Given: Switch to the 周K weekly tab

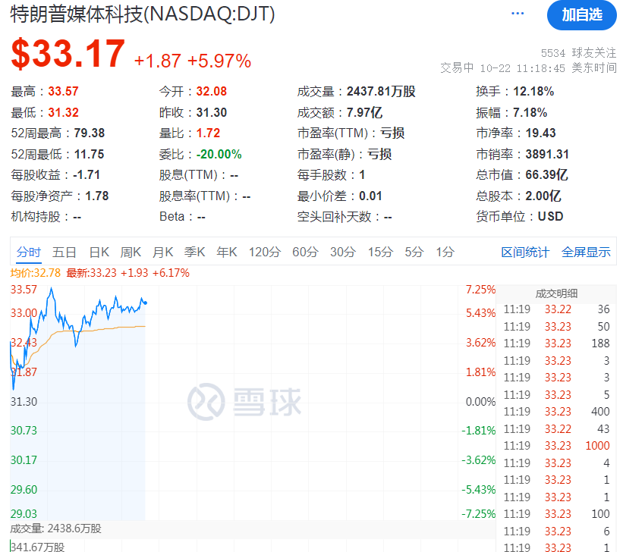Looking at the screenshot, I should [131, 252].
